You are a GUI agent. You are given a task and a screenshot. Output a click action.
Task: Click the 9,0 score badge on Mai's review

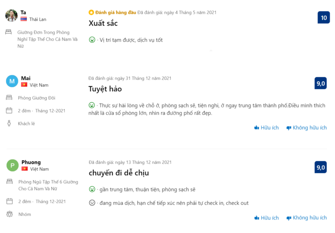pyautogui.click(x=321, y=83)
